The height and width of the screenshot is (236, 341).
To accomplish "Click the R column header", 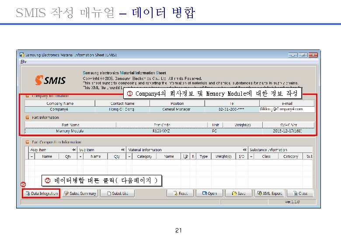I will tap(193, 156).
